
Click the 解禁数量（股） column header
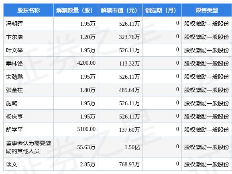coord(76,10)
